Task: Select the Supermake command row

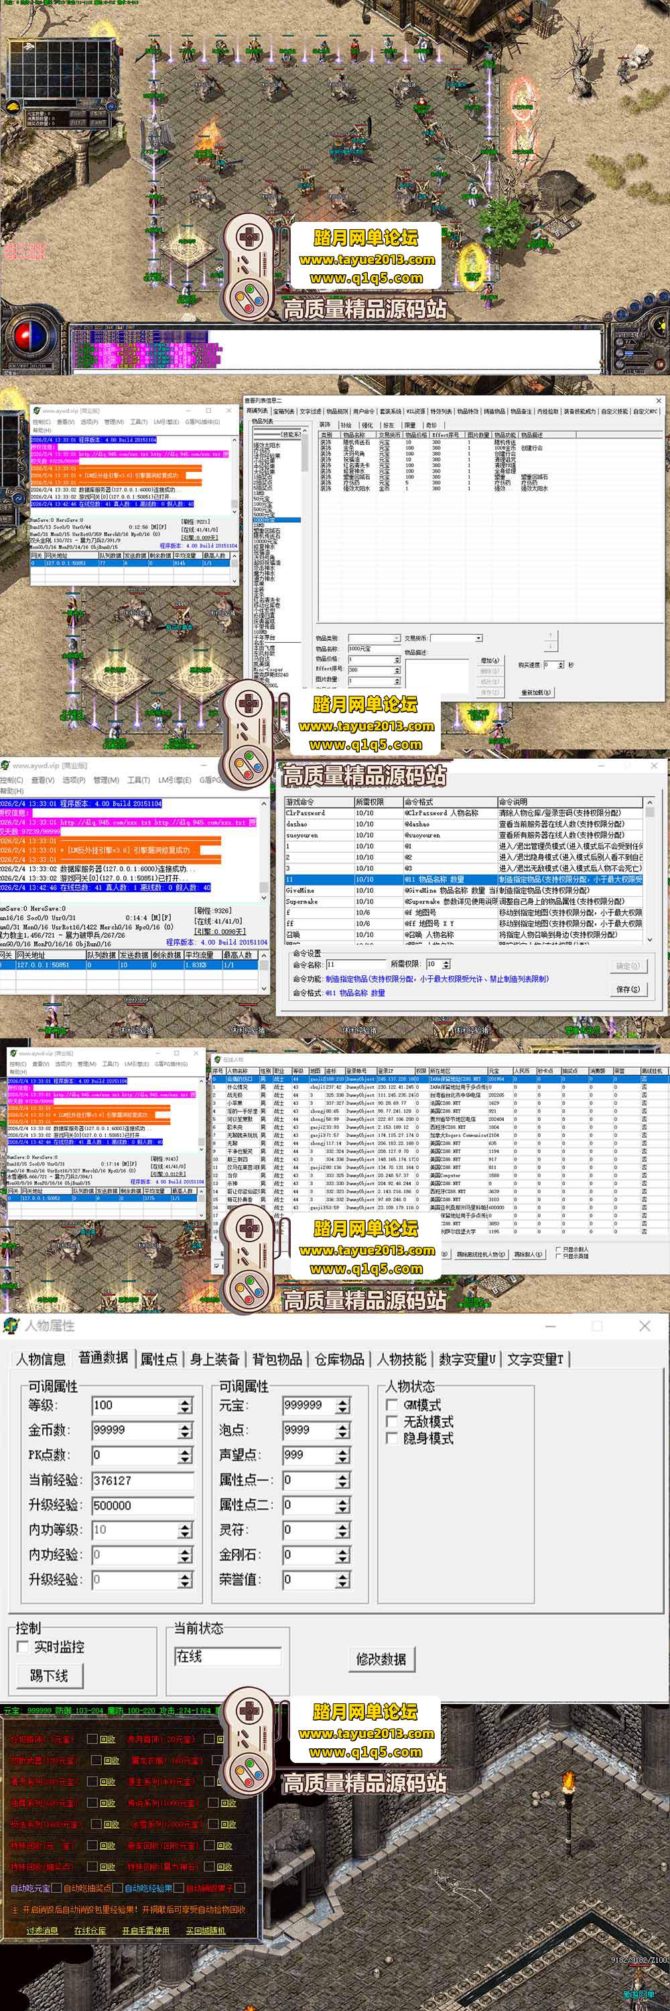Action: point(464,901)
